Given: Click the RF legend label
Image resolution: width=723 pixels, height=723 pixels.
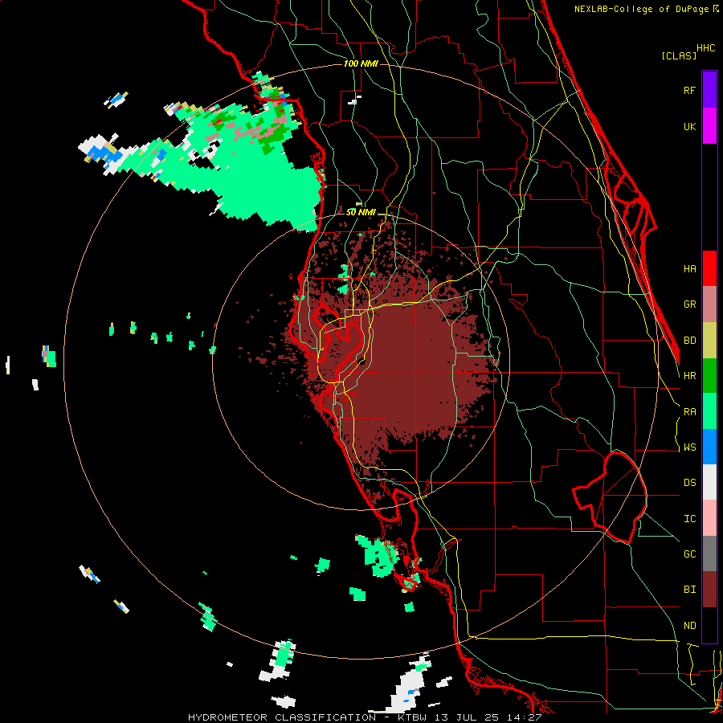Looking at the screenshot, I should [689, 90].
